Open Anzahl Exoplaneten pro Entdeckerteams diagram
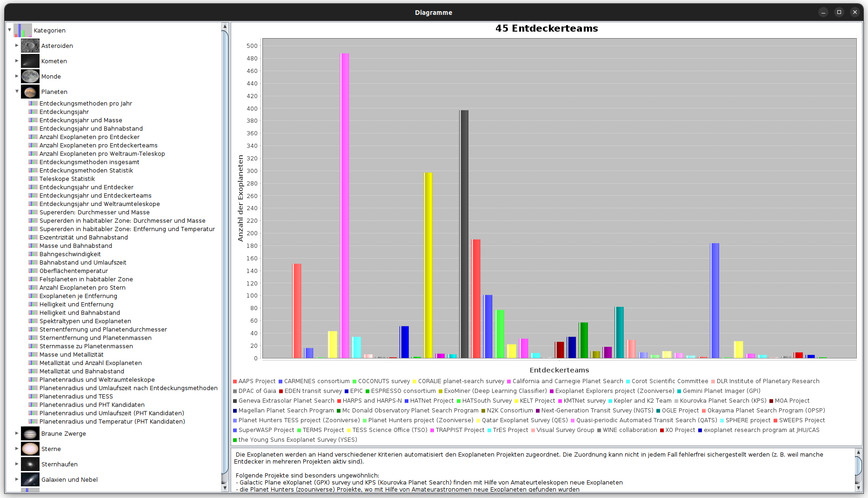This screenshot has height=498, width=868. coord(98,146)
